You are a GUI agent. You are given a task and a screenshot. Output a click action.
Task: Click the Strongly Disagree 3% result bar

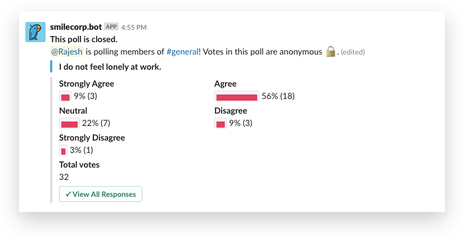[x=64, y=151]
